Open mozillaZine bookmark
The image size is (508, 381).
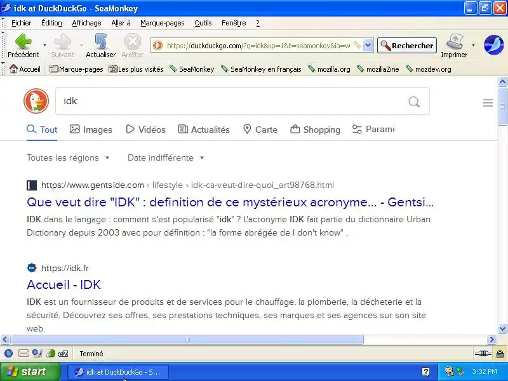click(x=378, y=69)
